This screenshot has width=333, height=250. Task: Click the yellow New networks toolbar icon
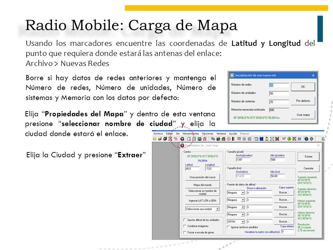(155, 139)
